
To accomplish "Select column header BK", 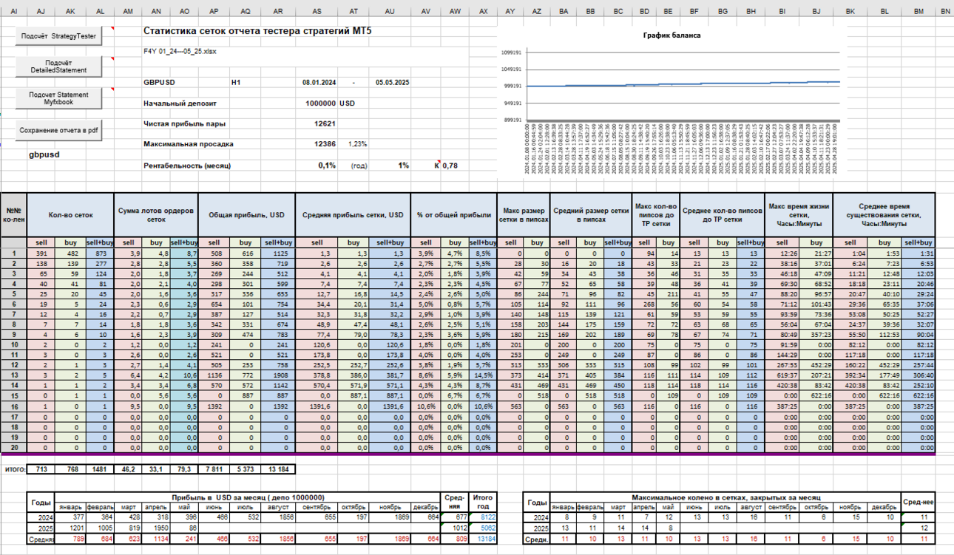I will click(850, 11).
